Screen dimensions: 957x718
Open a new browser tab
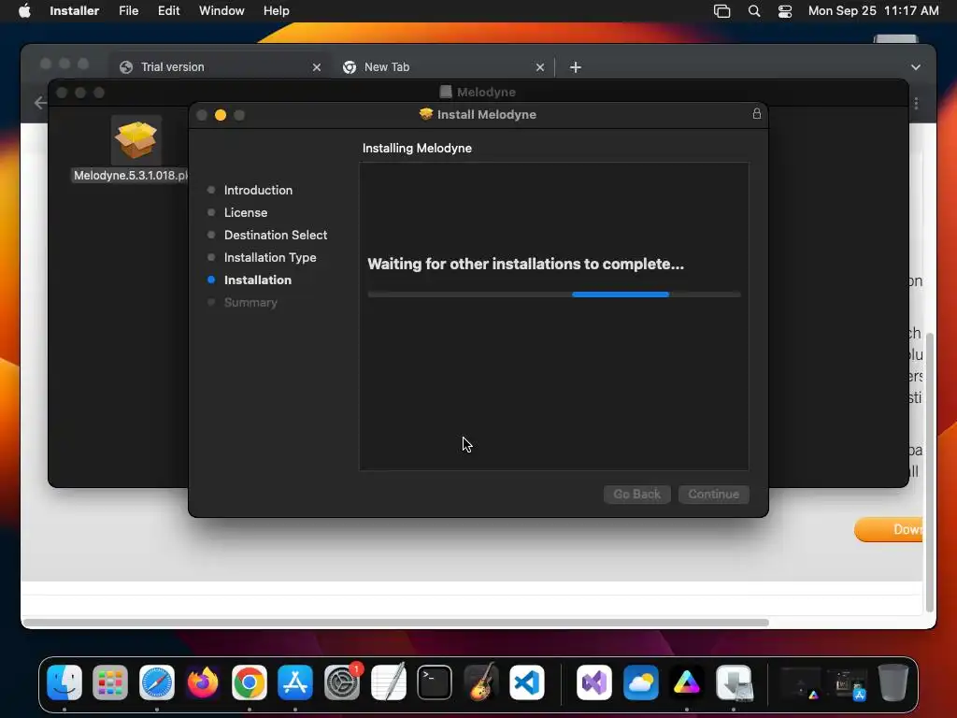point(575,67)
